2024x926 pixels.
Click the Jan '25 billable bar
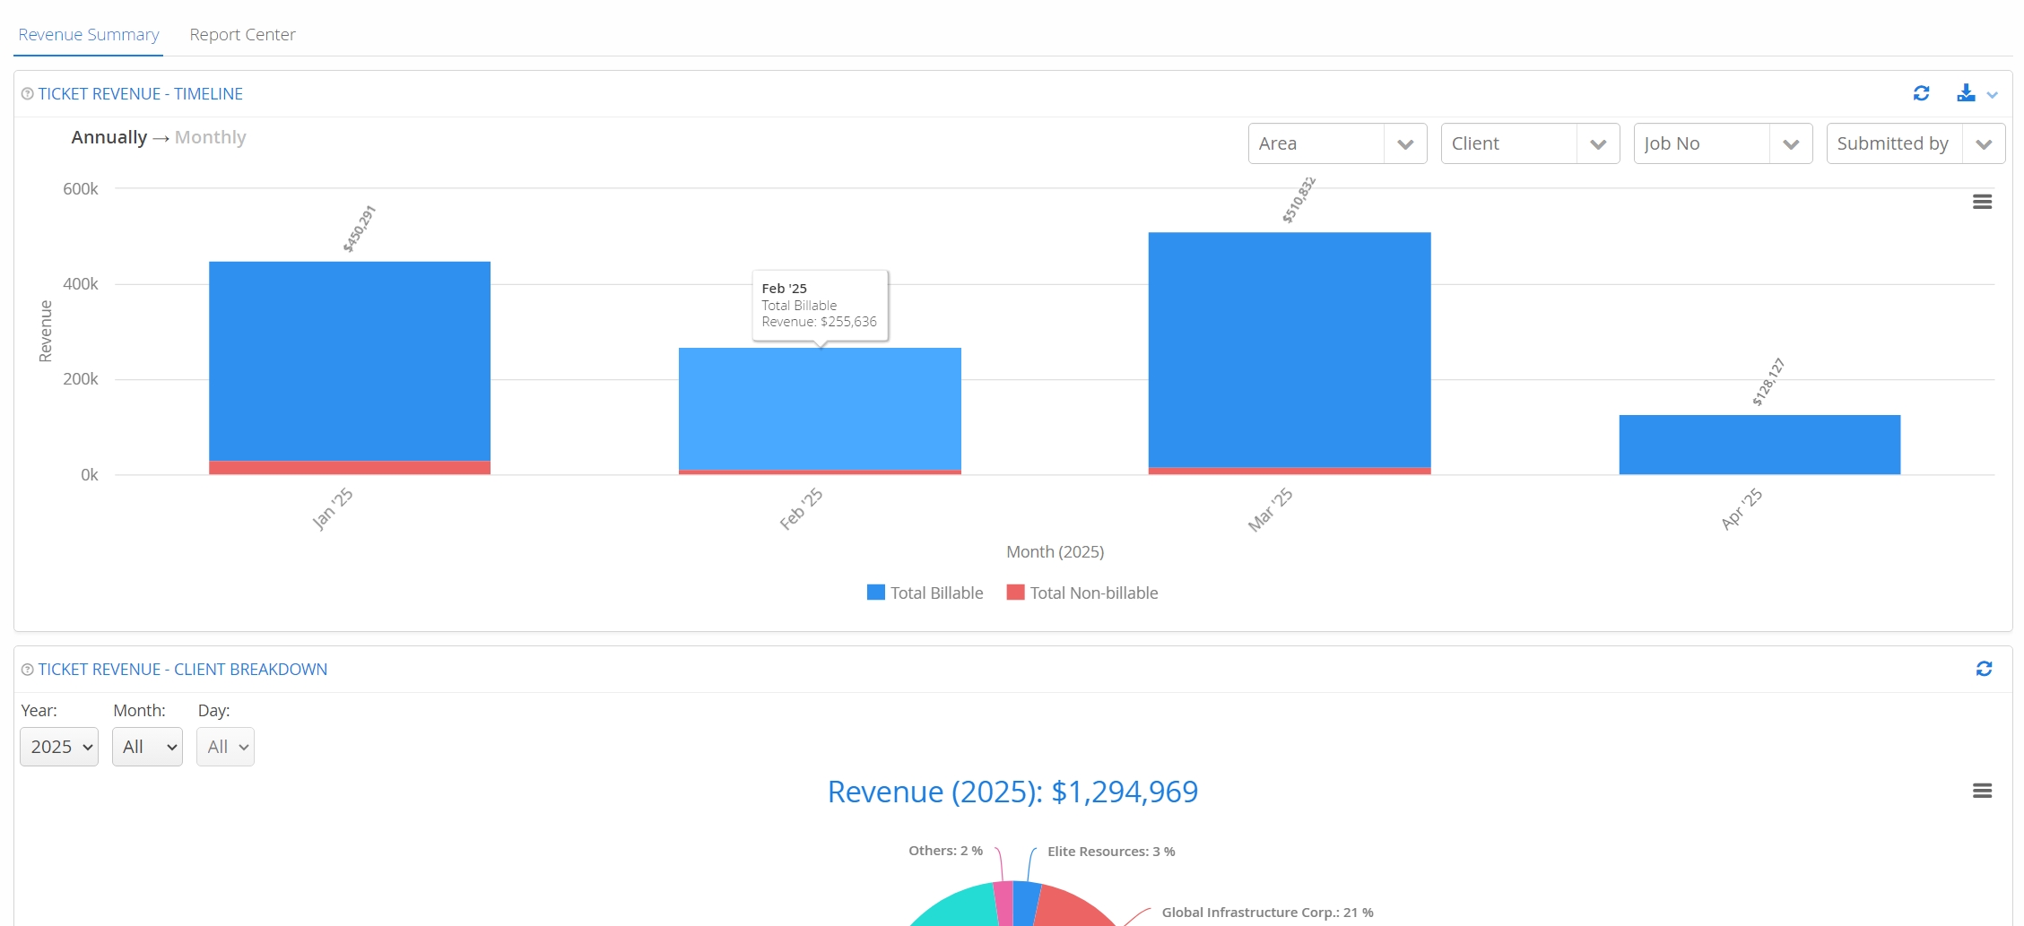coord(350,361)
